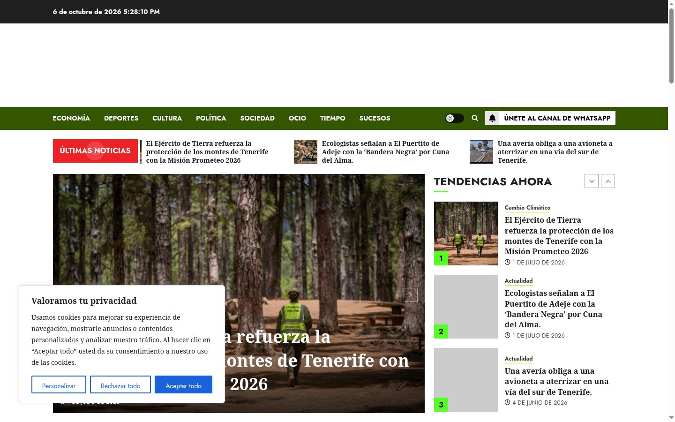Click the avioneta road ticker thumbnail

481,152
